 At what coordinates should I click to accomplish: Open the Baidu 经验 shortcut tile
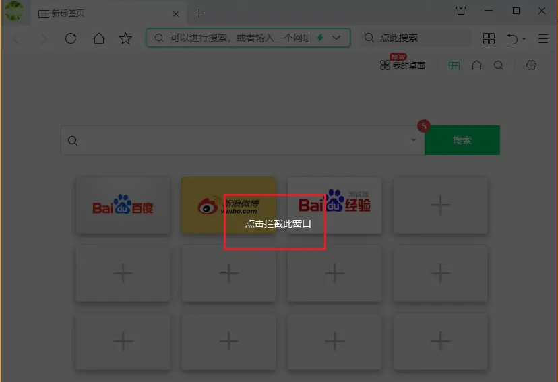(x=334, y=205)
